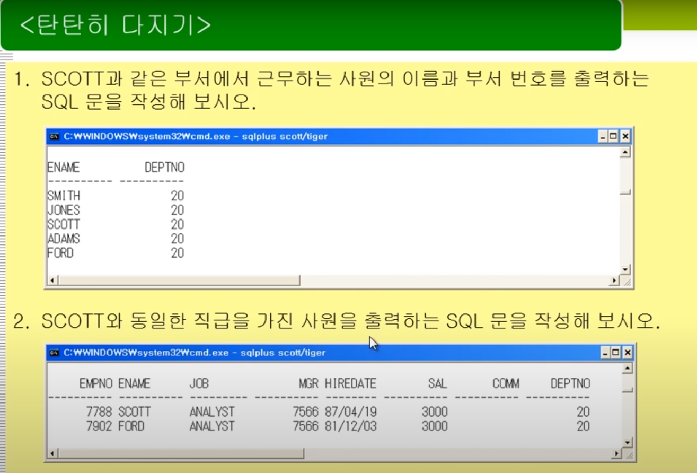Screen dimensions: 697x473
Task: Click the JONES row name
Action: click(x=64, y=211)
